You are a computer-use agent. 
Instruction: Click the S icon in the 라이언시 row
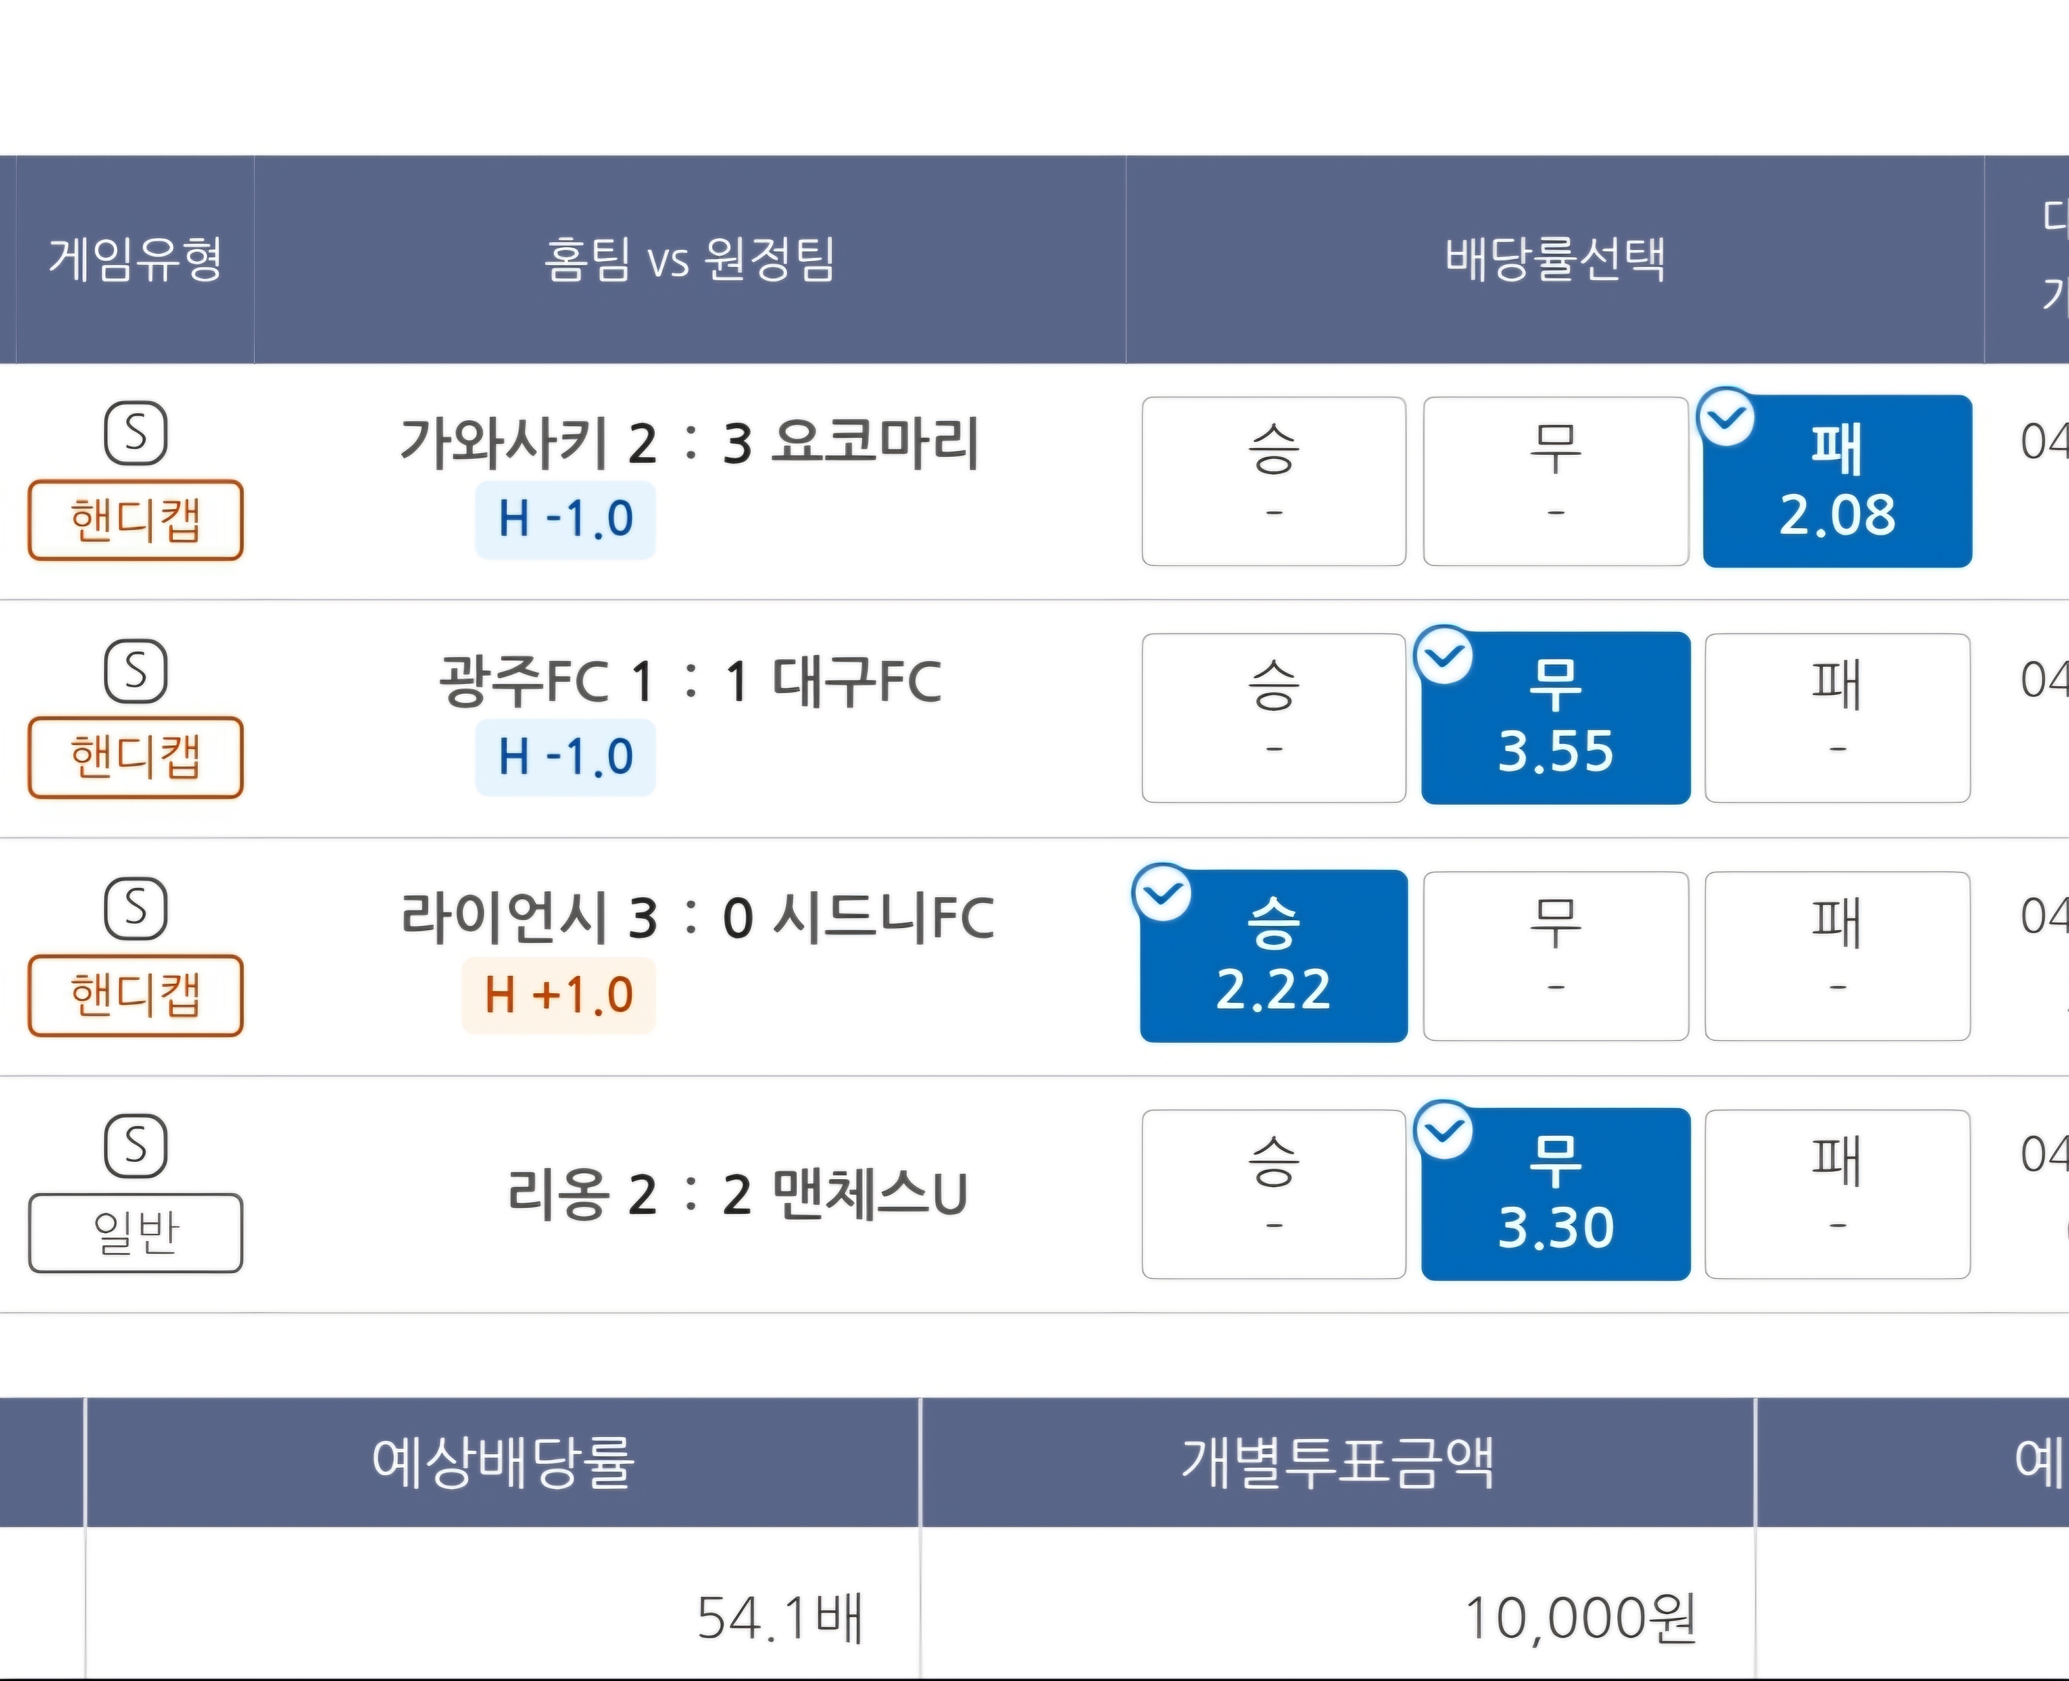pyautogui.click(x=135, y=909)
